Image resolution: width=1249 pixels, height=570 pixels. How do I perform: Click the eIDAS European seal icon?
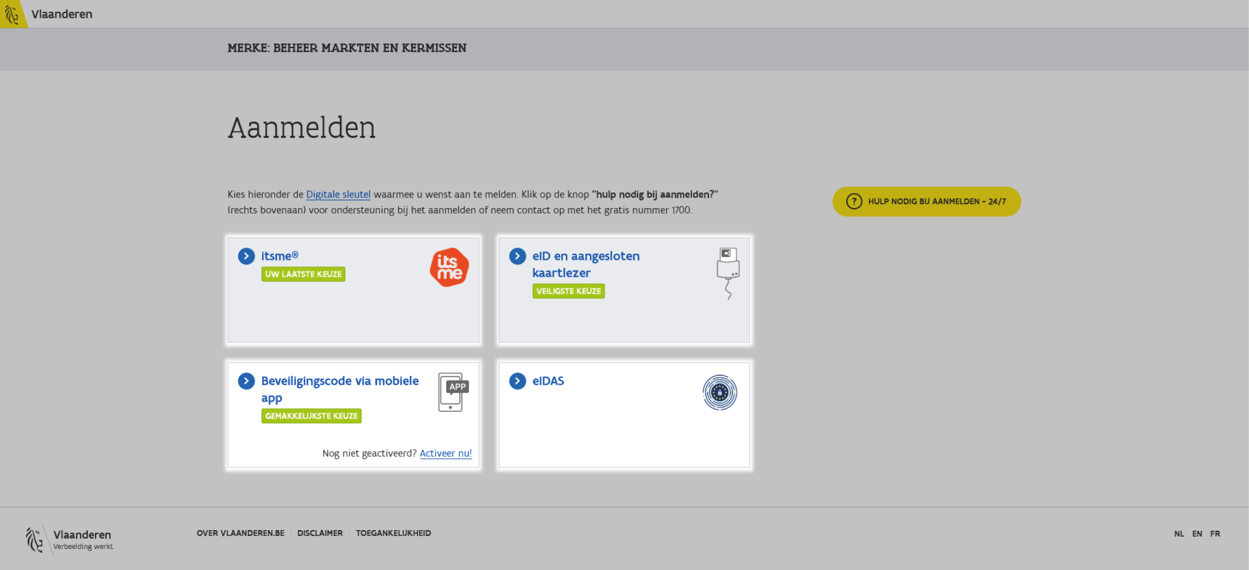(719, 392)
